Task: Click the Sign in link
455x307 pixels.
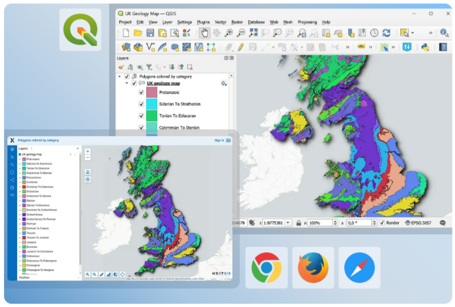Action: (x=219, y=141)
